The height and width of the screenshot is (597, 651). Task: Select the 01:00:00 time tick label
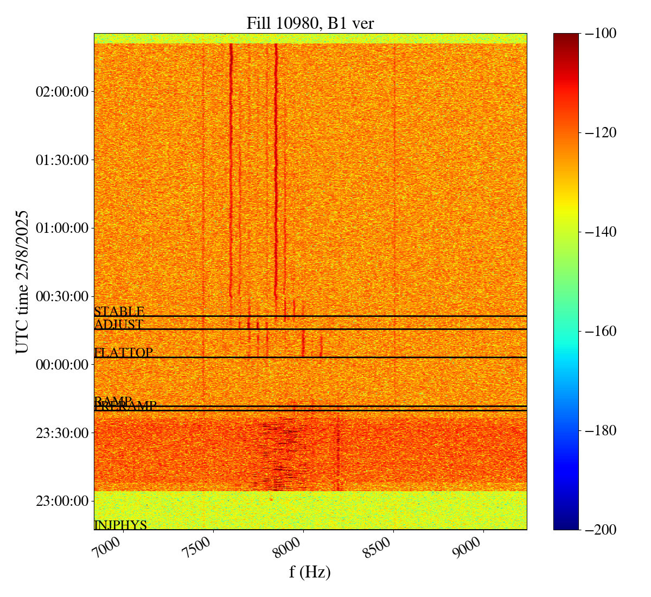(x=61, y=228)
